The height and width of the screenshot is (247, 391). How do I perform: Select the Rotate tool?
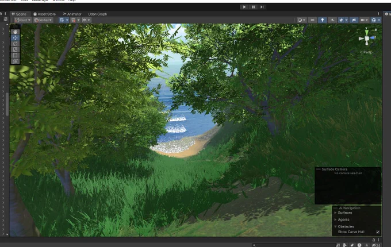coord(15,44)
